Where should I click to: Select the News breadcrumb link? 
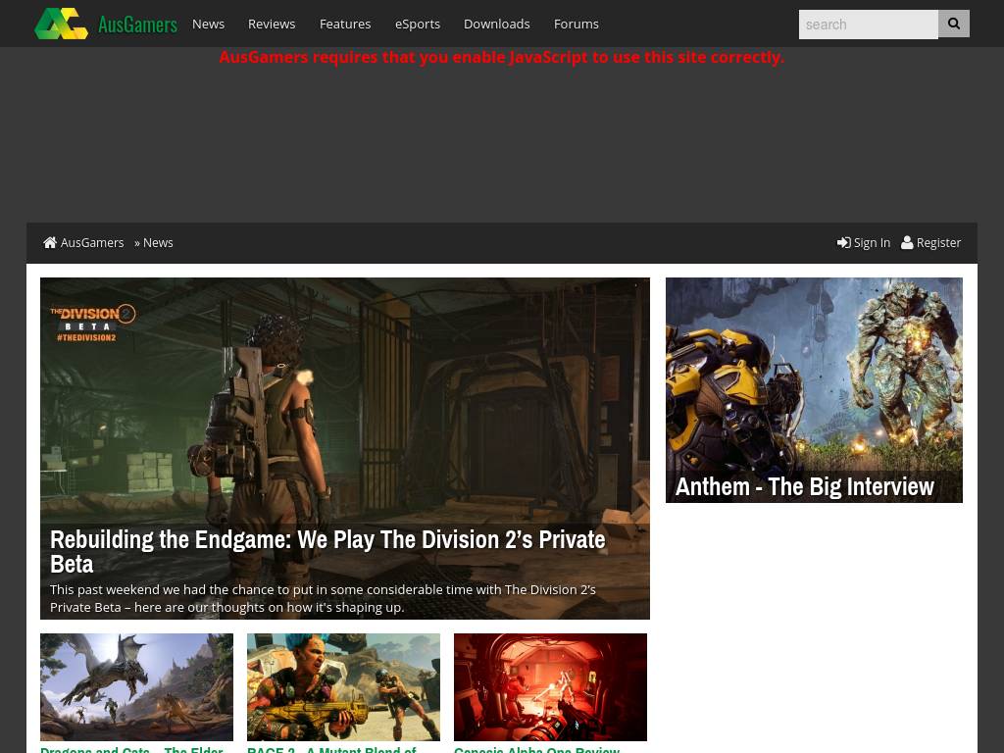point(158,243)
